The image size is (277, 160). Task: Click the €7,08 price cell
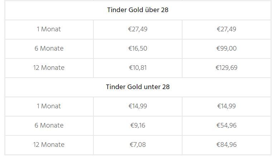click(138, 145)
